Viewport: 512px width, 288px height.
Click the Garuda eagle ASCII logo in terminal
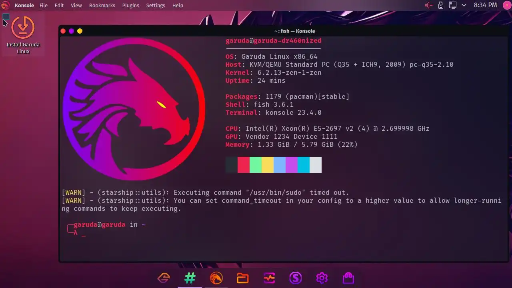pos(134,109)
